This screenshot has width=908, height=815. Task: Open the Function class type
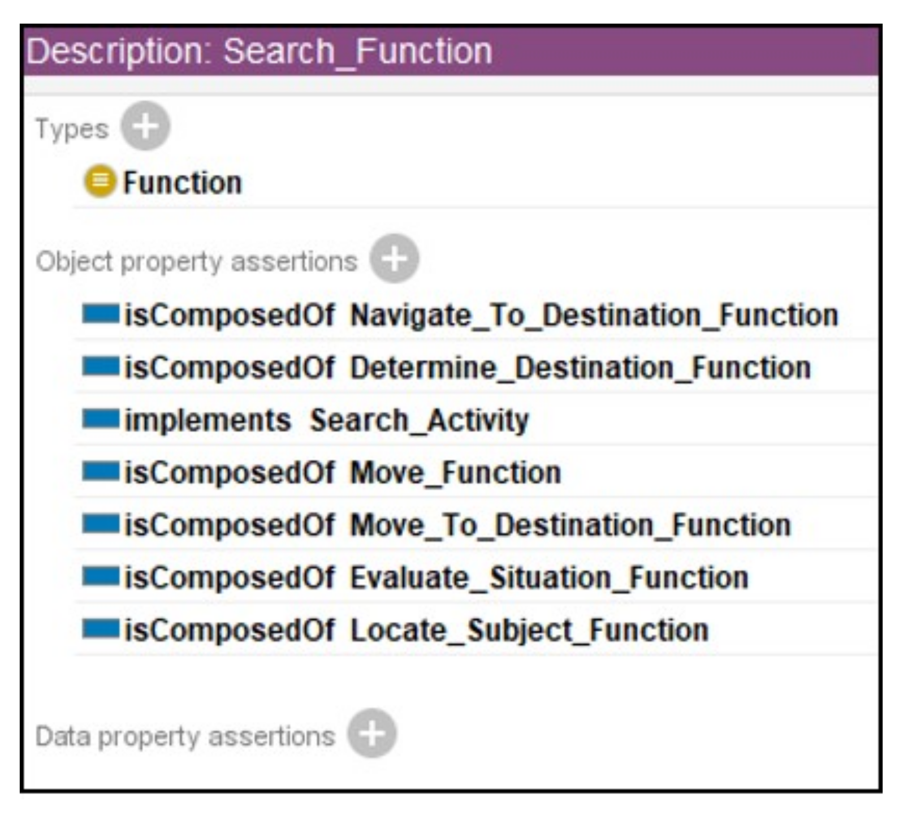tap(182, 183)
